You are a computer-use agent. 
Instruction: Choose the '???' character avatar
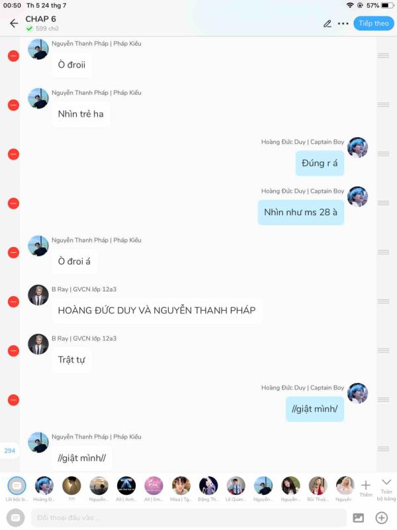pyautogui.click(x=71, y=489)
